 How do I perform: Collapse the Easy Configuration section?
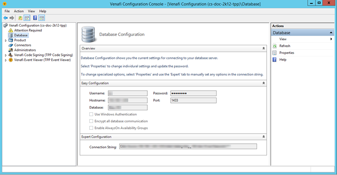(x=263, y=83)
